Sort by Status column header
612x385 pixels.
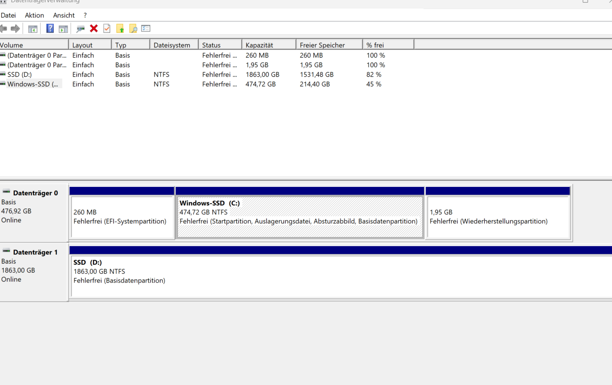point(220,45)
